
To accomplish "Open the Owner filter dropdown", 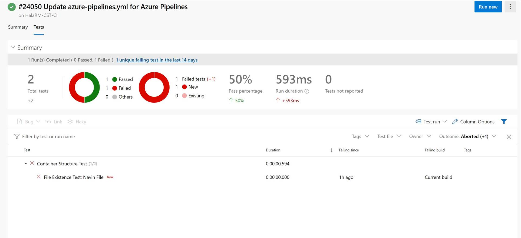I will click(420, 136).
